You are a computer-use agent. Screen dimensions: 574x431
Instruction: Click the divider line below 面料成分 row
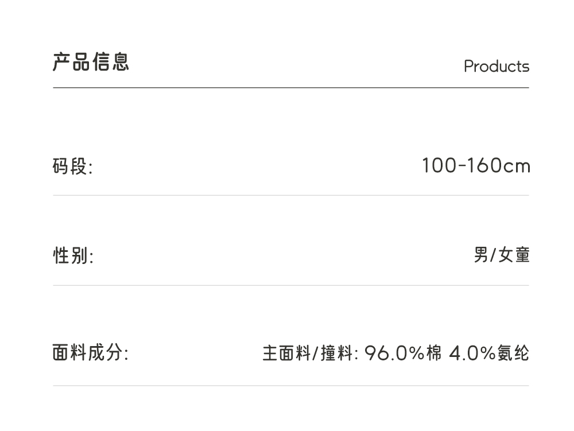coord(290,386)
